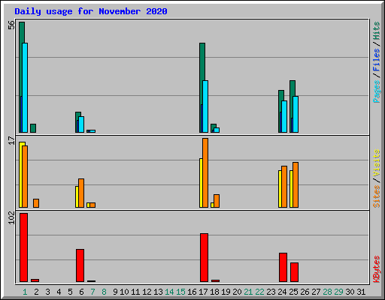Select the cyan pages bar for day 17

[x=205, y=106]
